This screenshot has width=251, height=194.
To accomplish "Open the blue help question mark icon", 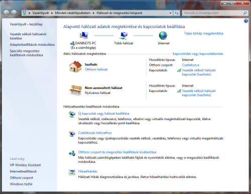I will [246, 21].
